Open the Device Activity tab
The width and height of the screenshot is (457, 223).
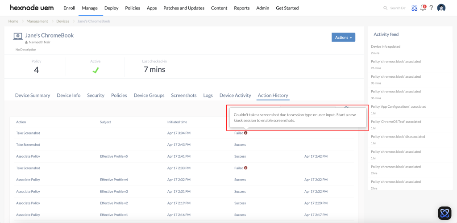click(x=235, y=95)
